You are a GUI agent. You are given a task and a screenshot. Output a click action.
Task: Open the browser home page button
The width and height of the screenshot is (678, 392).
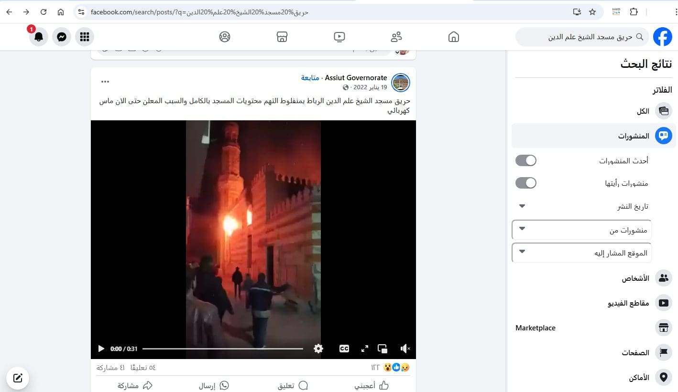[61, 12]
